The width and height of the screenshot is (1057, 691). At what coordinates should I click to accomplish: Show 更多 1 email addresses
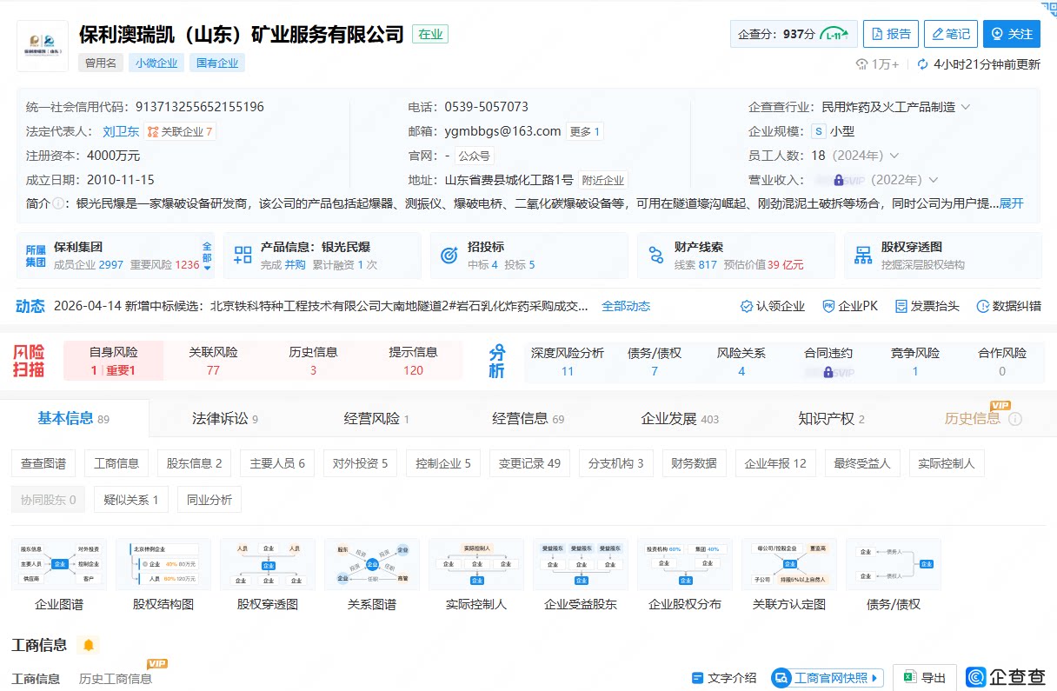(x=585, y=131)
